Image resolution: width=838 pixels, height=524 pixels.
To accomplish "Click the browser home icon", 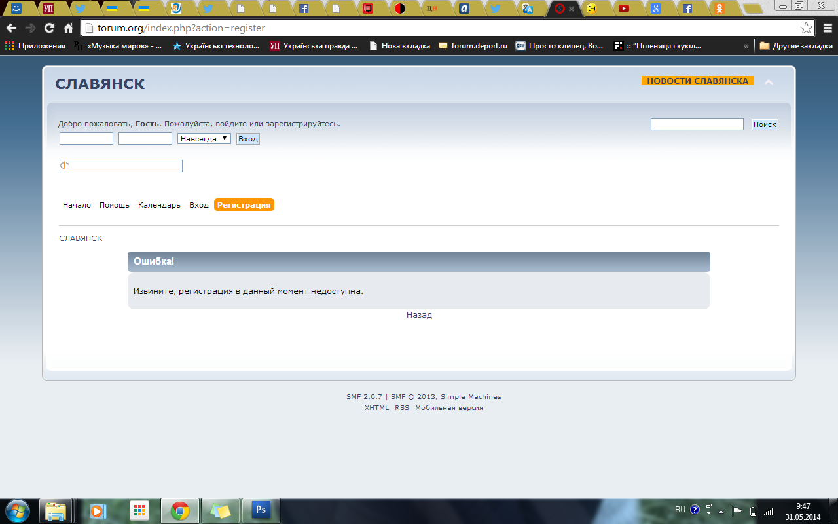I will point(68,28).
